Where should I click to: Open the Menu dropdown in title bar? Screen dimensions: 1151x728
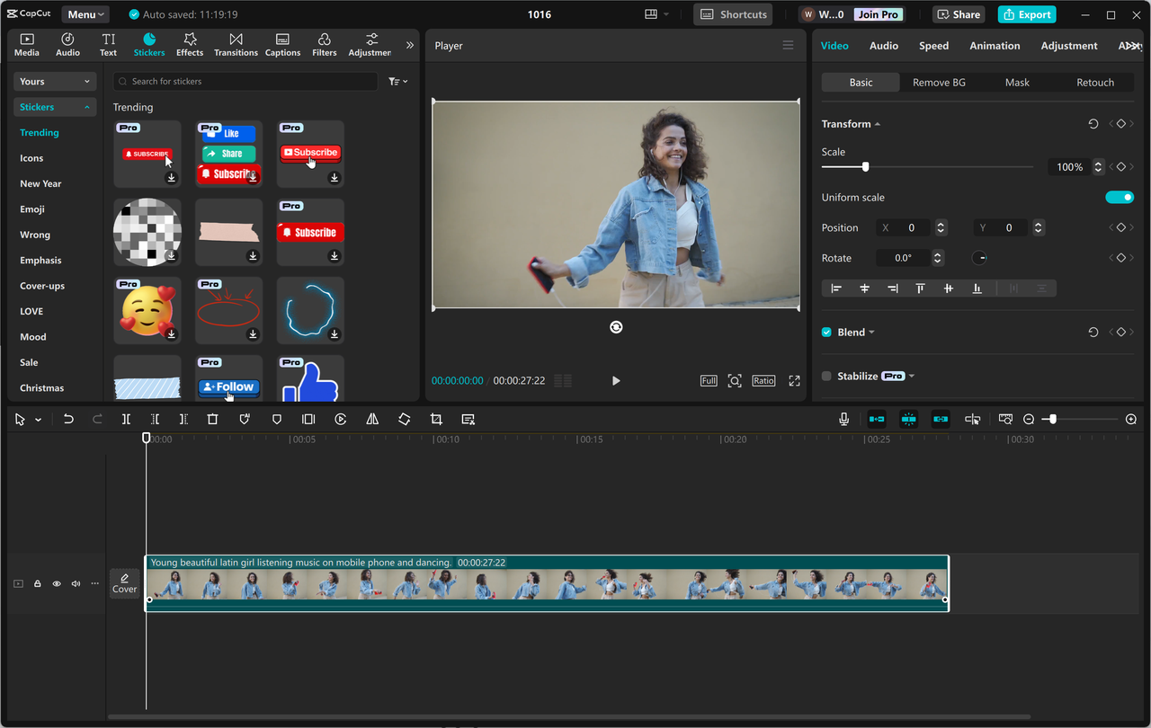[85, 14]
